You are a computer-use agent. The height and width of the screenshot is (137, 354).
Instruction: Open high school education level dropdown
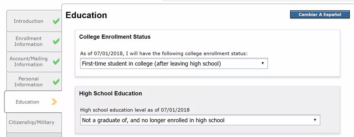click(200, 120)
